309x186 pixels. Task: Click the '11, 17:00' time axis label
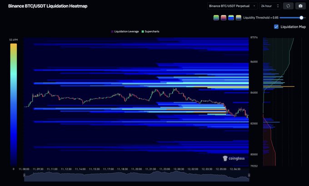pos(109,169)
